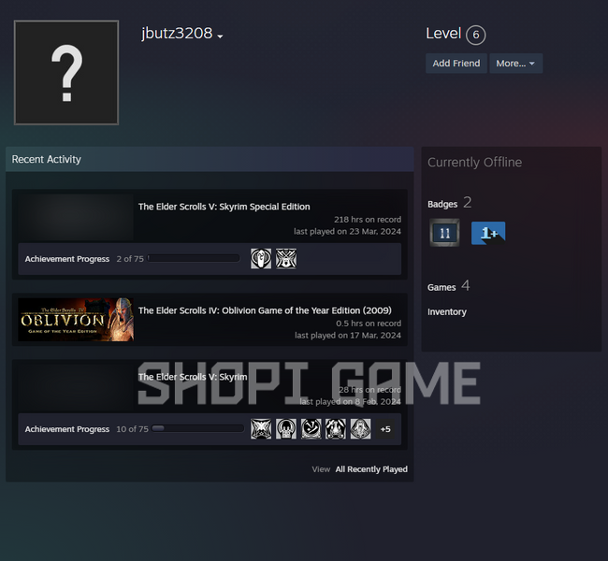Click the Add Friend button

point(456,64)
